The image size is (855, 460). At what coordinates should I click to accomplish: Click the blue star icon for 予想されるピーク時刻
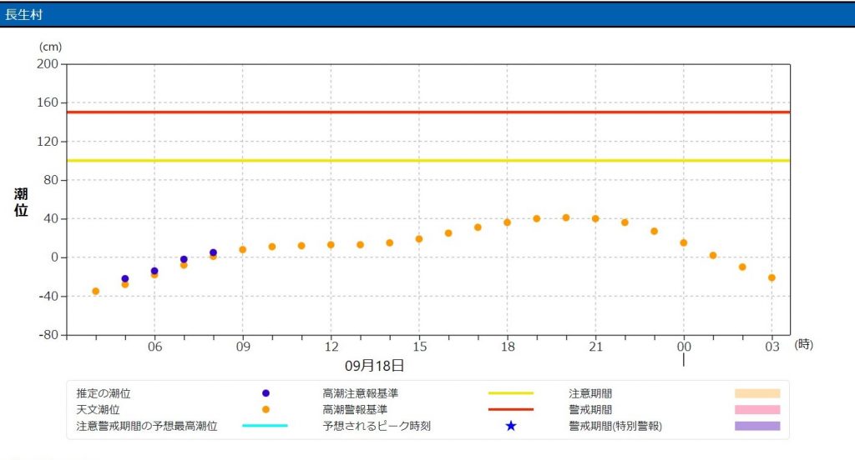point(510,426)
